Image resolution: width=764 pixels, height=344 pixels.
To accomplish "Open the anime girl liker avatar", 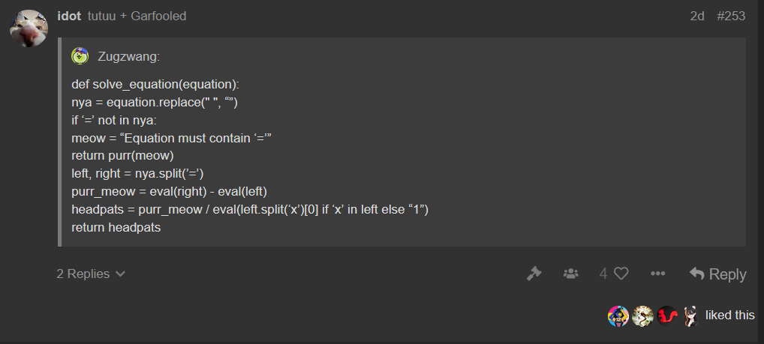I will pyautogui.click(x=691, y=316).
